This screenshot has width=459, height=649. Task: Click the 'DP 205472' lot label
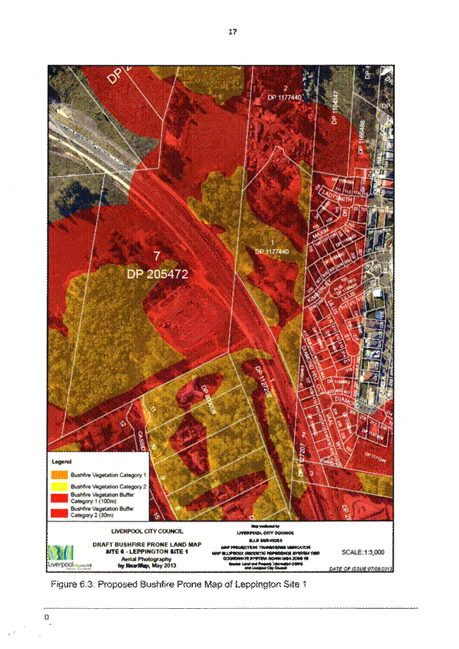(157, 274)
